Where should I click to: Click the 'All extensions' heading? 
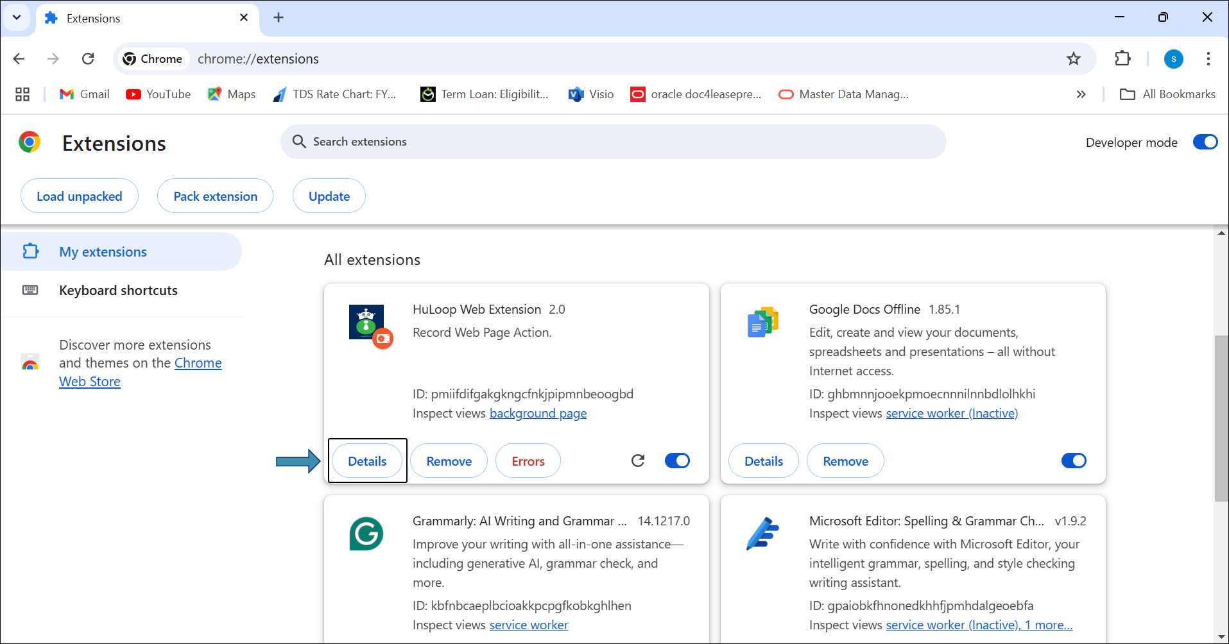pos(372,260)
